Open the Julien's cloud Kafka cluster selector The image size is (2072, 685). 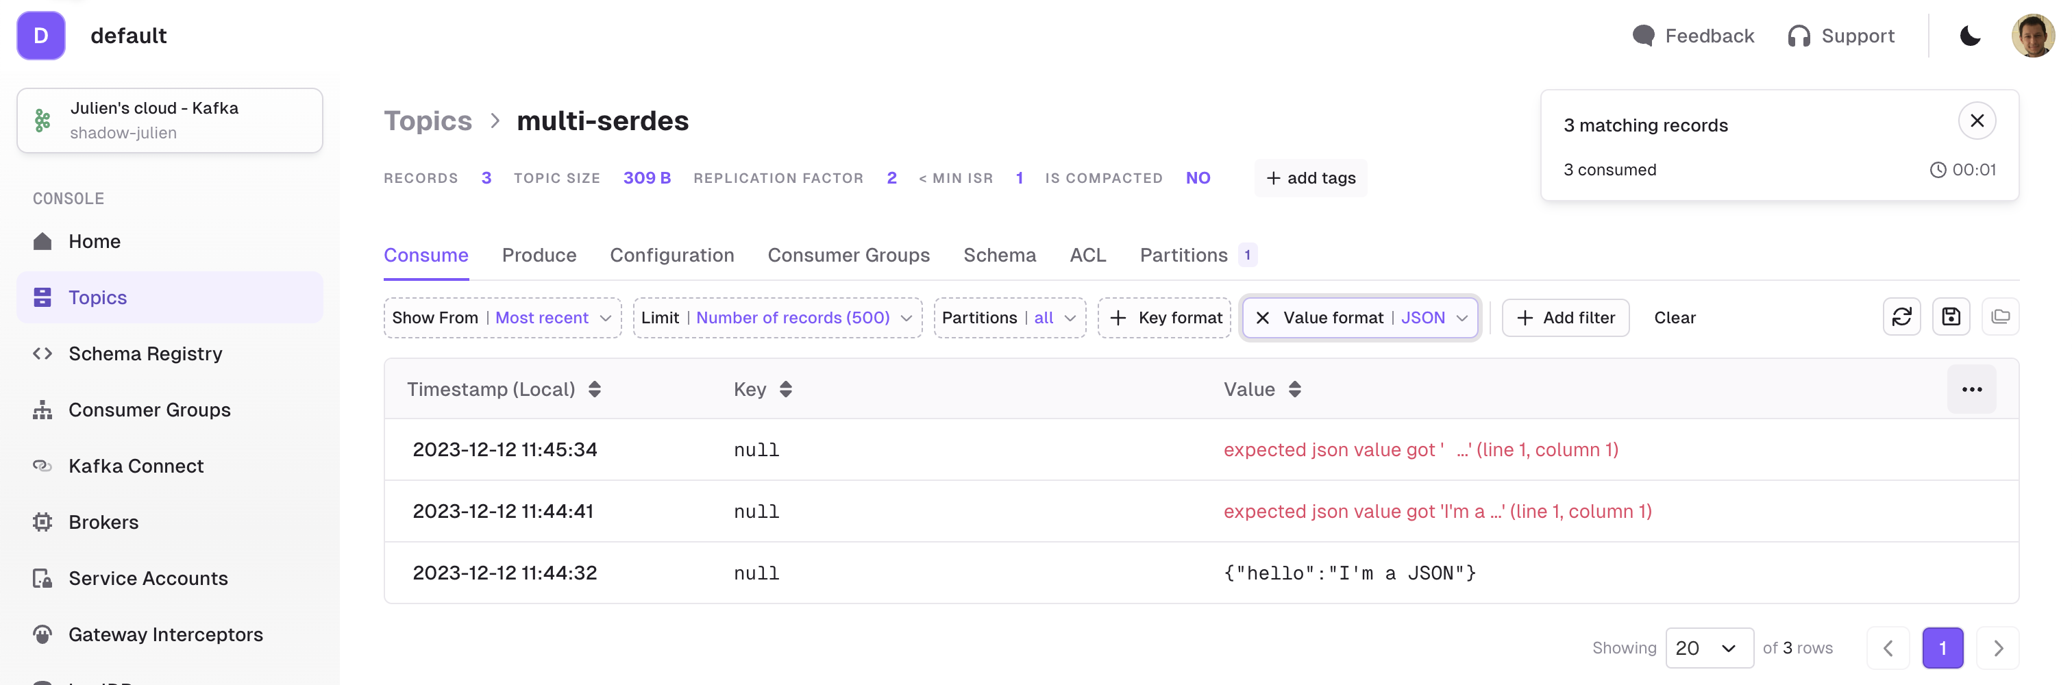(x=170, y=121)
